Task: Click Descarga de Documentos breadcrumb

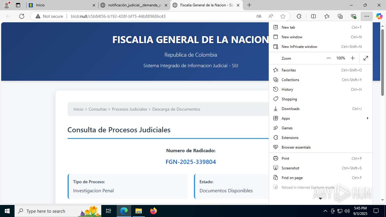Action: 176,109
